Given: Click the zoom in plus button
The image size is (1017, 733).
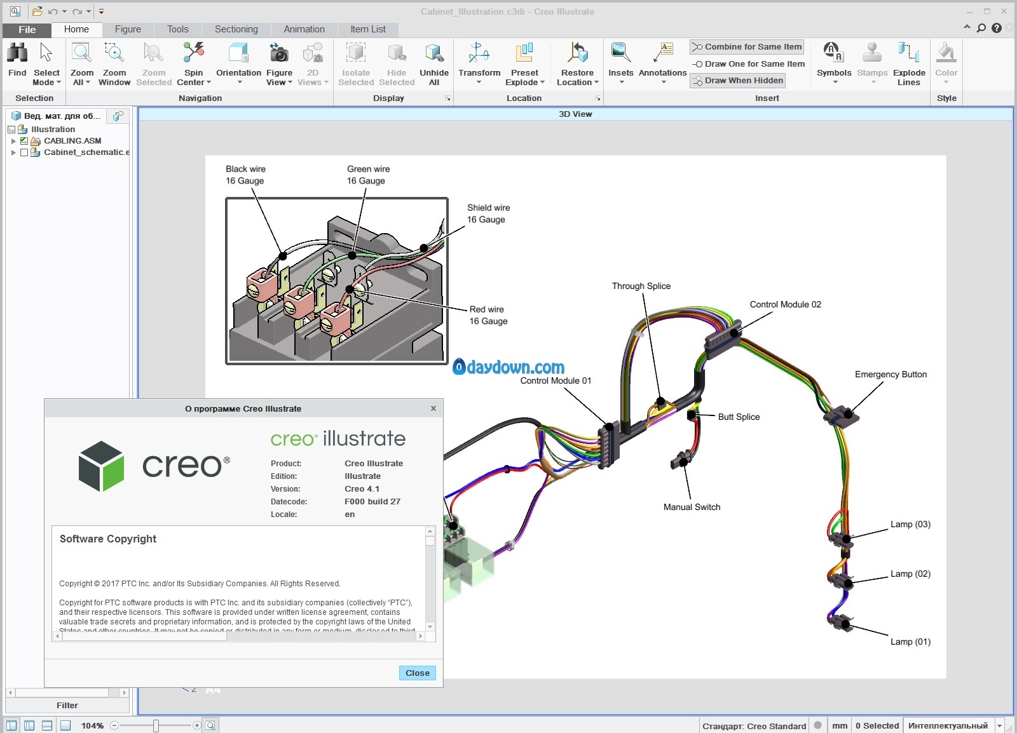Looking at the screenshot, I should (196, 725).
